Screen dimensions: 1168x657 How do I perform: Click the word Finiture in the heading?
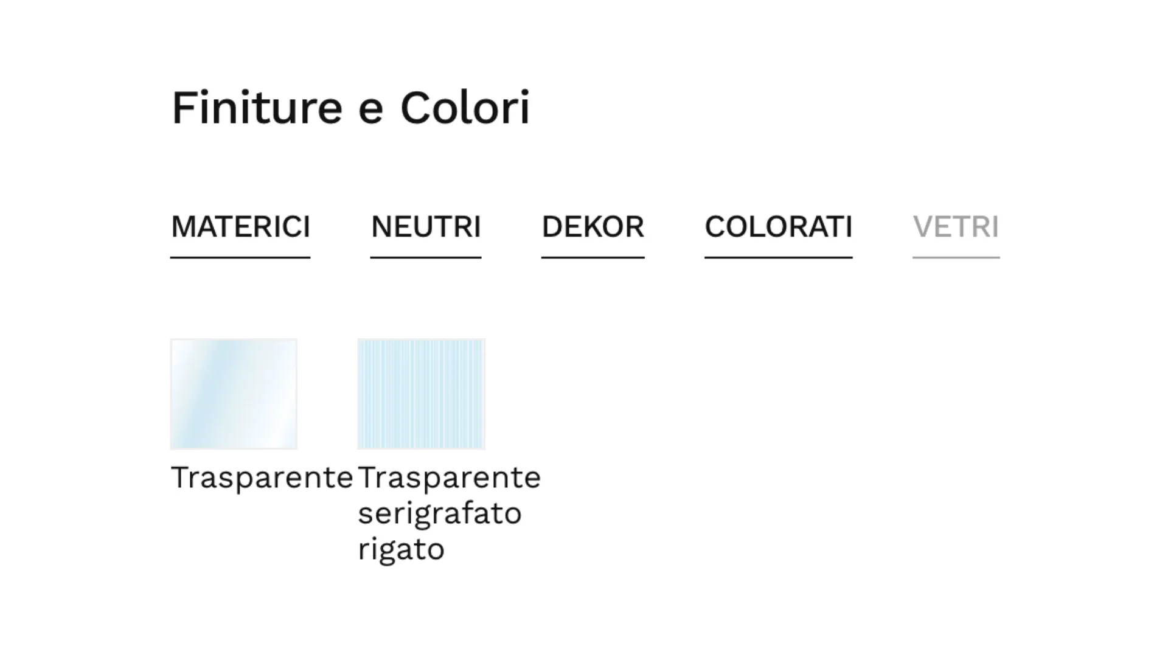257,108
